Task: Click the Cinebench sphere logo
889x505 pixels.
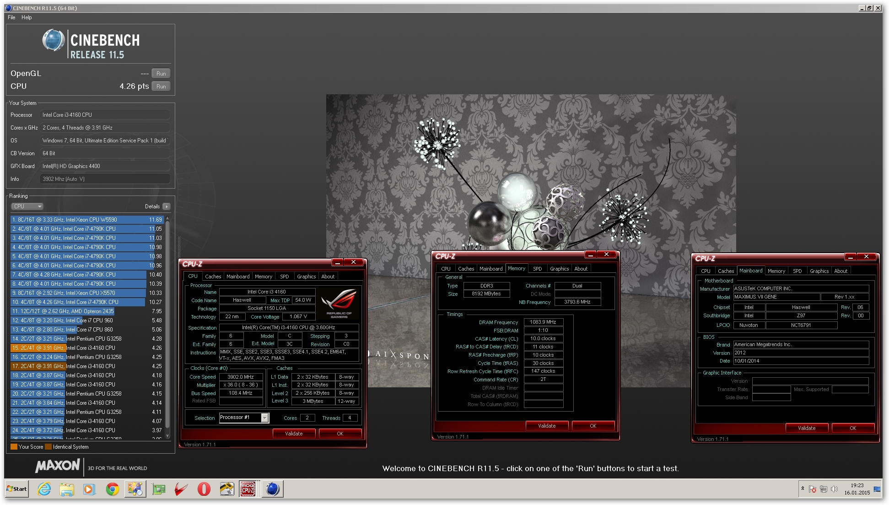Action: (x=54, y=40)
